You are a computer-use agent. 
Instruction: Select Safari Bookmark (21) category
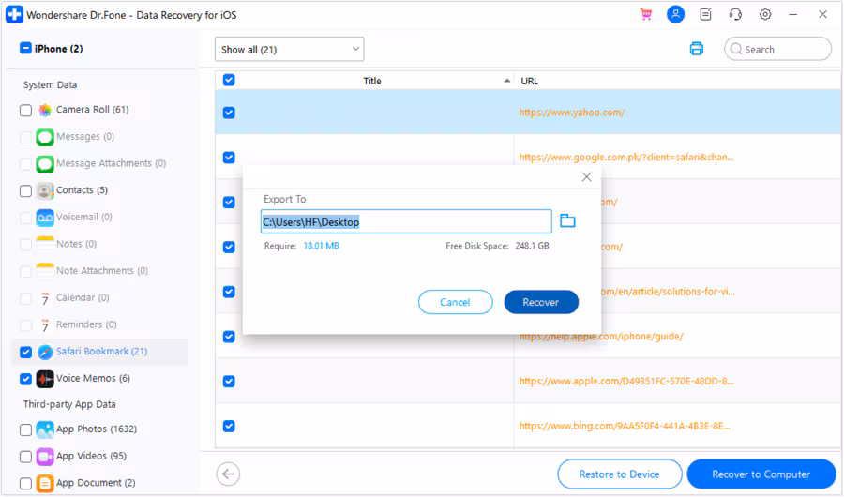click(101, 352)
